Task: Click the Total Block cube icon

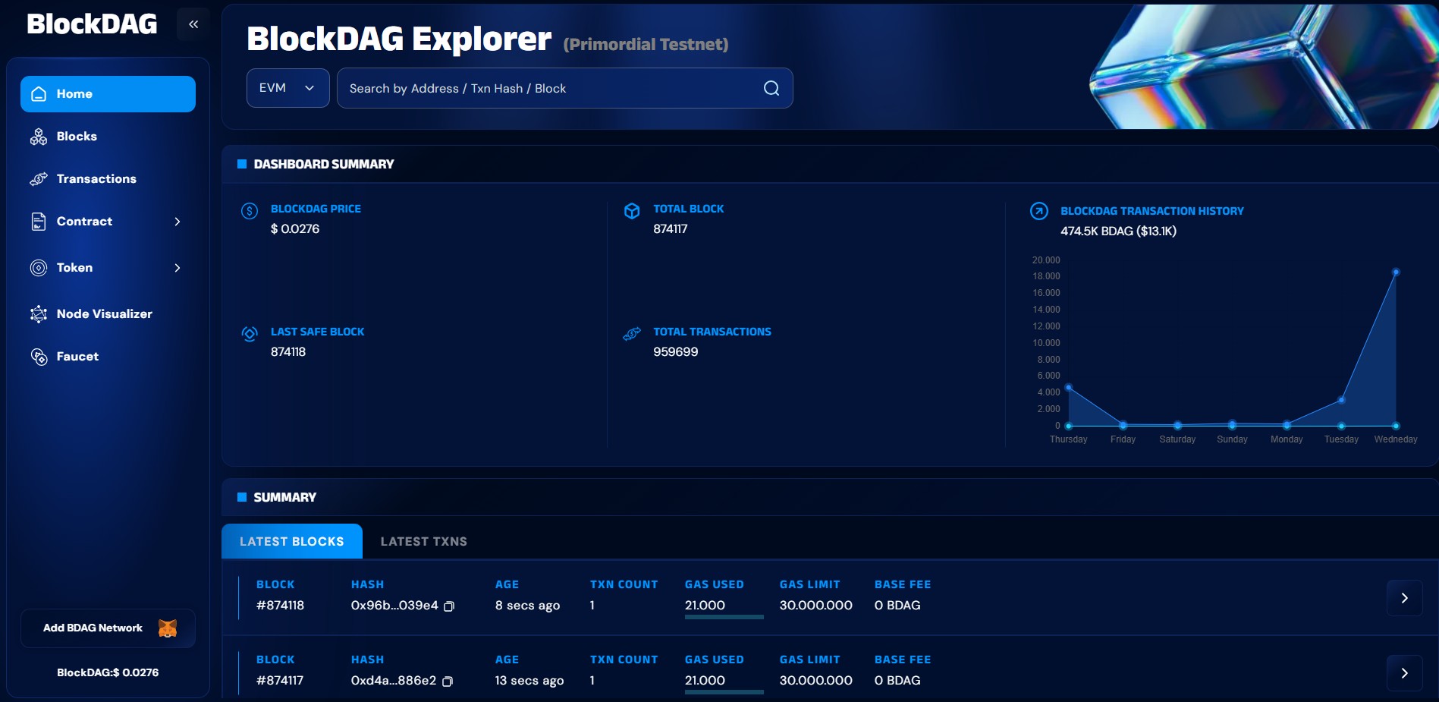Action: click(632, 211)
